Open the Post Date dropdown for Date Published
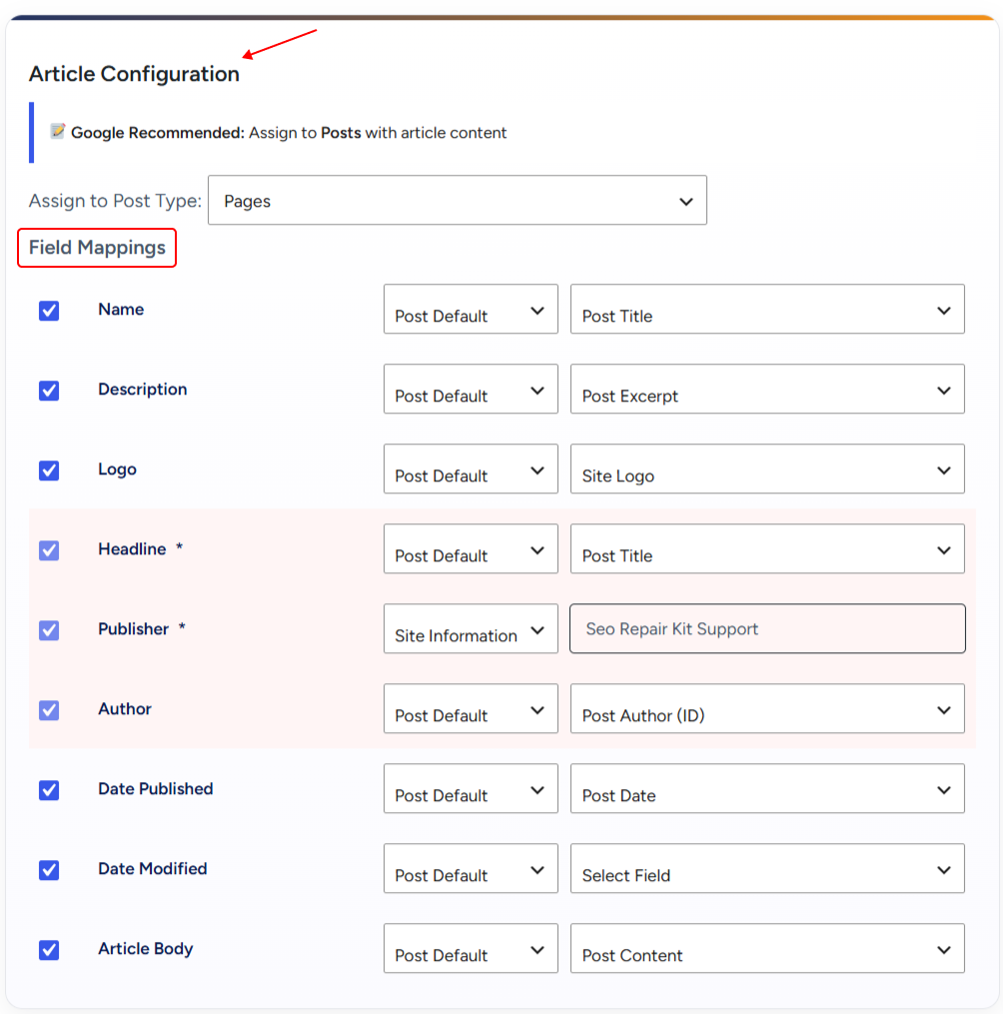 [767, 789]
